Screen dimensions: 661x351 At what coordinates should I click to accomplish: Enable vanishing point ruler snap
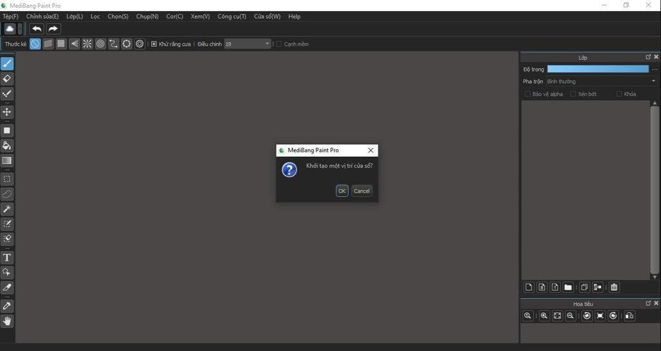(x=74, y=44)
